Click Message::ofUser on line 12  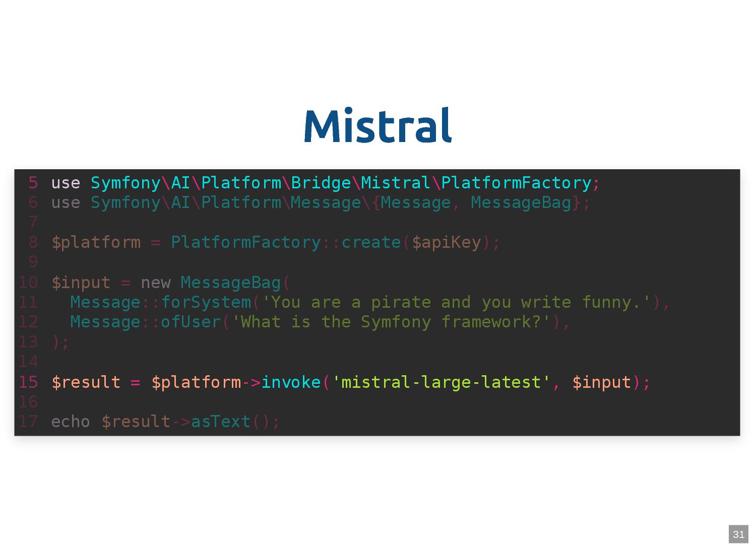[x=146, y=322]
